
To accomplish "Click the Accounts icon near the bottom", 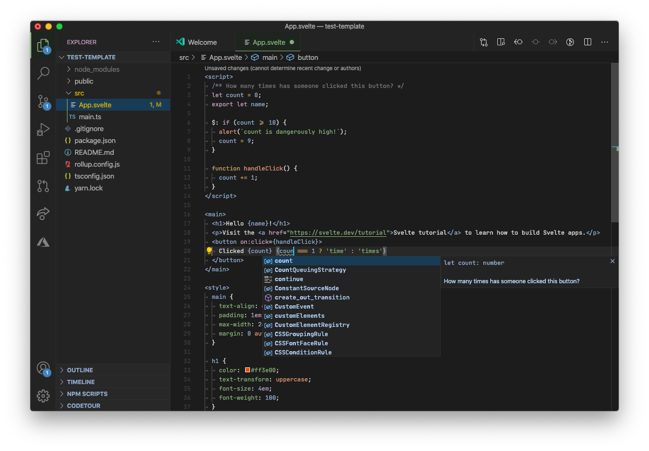I will point(43,368).
